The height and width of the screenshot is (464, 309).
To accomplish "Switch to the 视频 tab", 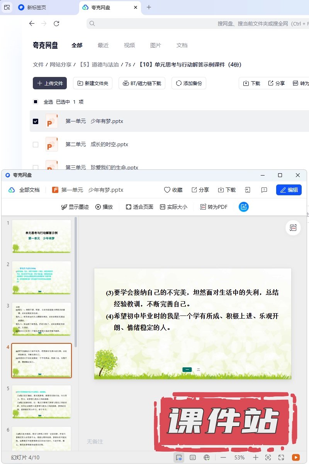I will (x=129, y=45).
